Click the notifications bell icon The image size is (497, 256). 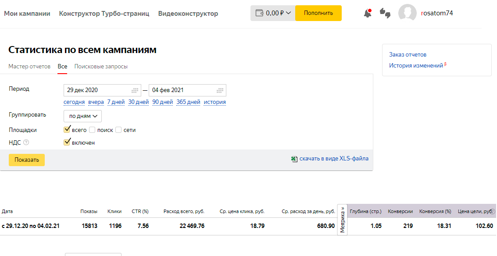coord(368,13)
